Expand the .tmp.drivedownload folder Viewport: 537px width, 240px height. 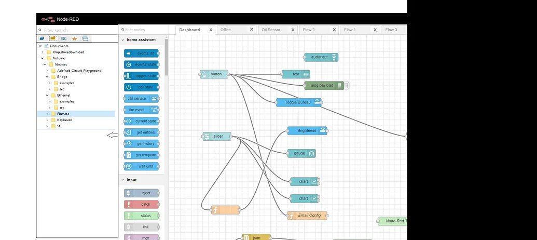point(43,52)
